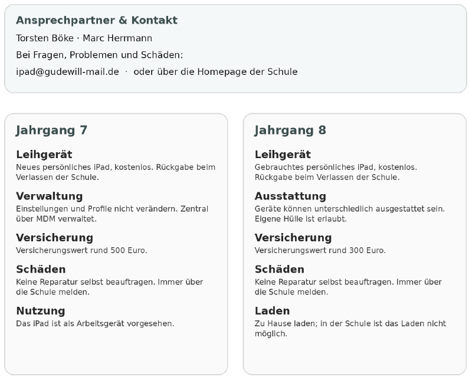Select the name Marc Herrmann
469x380 pixels.
(x=117, y=38)
